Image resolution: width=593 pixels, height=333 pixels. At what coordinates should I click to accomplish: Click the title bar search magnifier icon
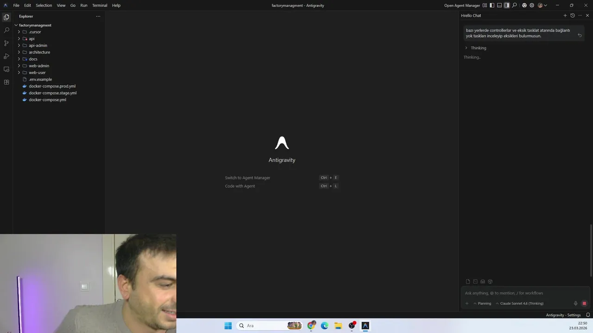[514, 6]
